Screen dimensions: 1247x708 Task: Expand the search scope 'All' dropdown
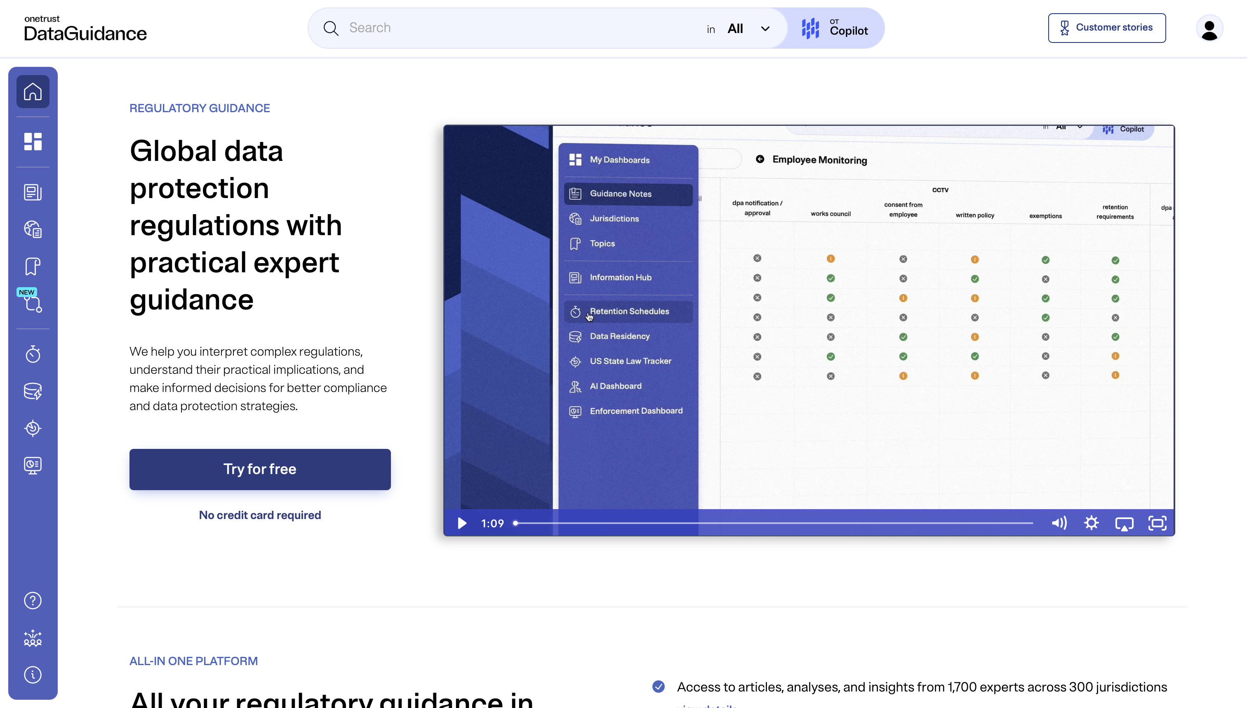tap(748, 29)
